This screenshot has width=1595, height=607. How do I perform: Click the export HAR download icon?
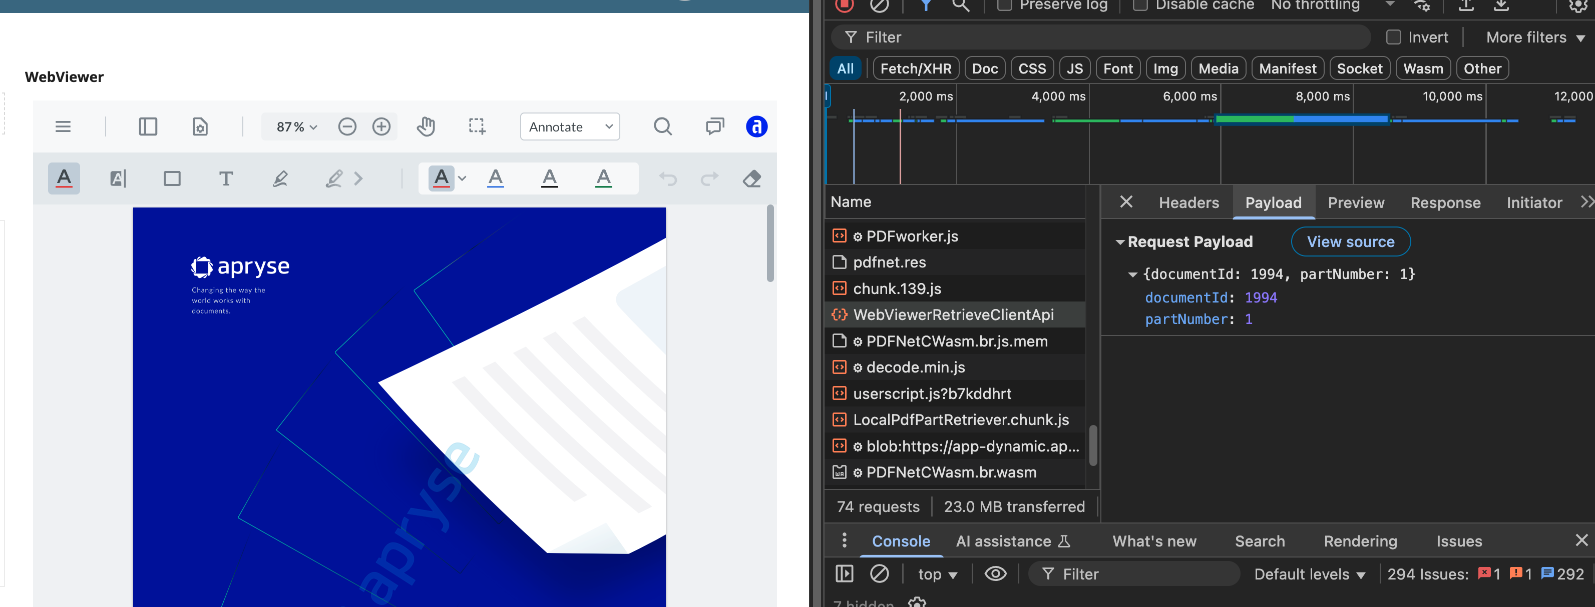1501,5
